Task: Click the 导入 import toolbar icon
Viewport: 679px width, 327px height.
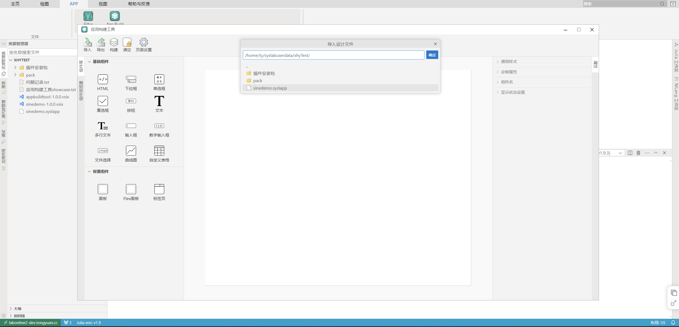Action: click(87, 43)
